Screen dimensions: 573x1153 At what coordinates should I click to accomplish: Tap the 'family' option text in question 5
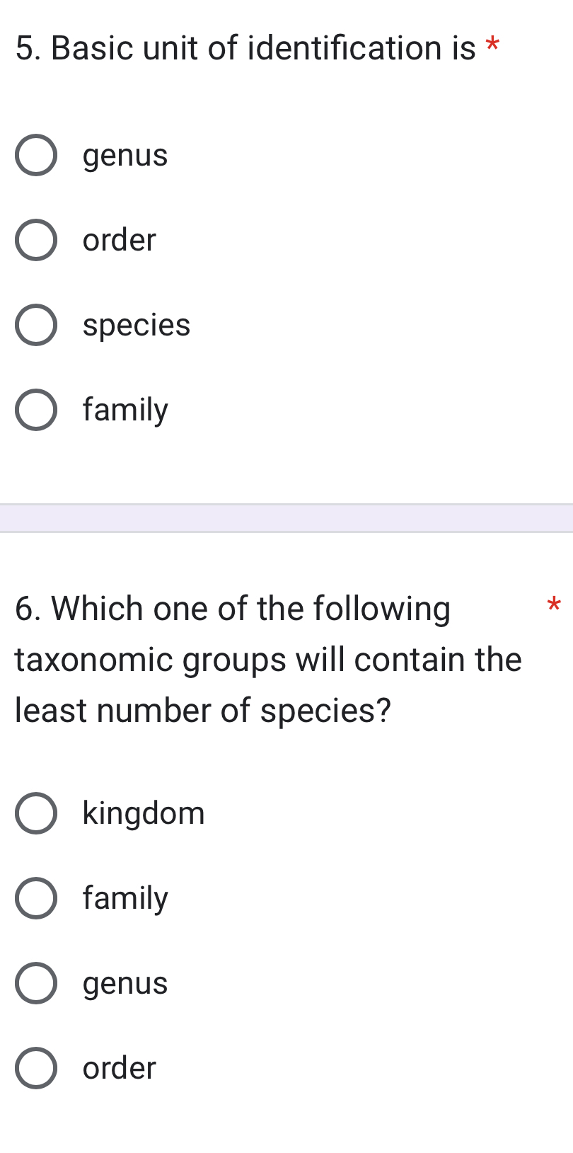pos(125,410)
